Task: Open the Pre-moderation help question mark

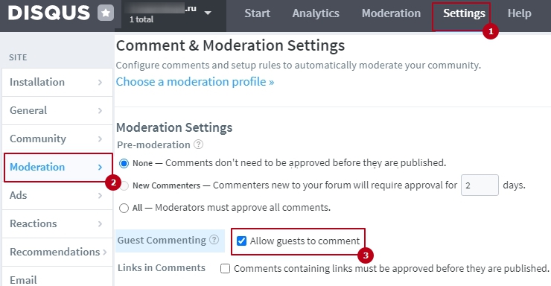Action: (x=199, y=144)
